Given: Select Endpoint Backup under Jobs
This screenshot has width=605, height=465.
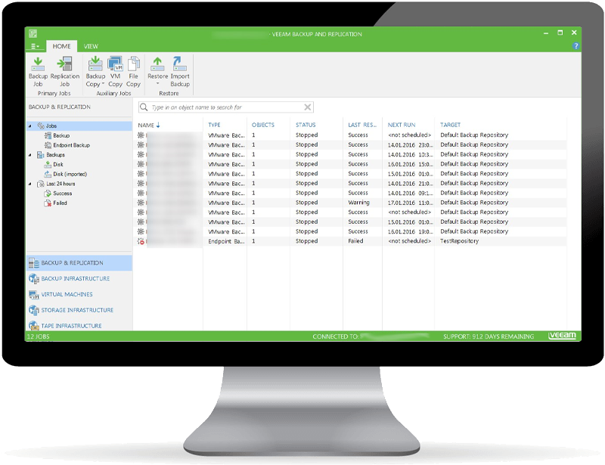Looking at the screenshot, I should (x=71, y=145).
